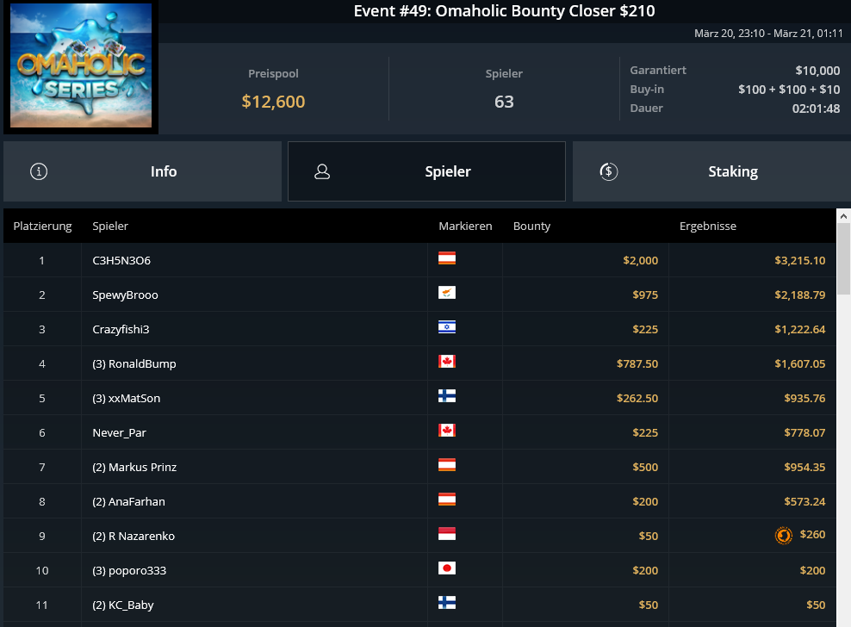Click the Bounty column header

(532, 227)
